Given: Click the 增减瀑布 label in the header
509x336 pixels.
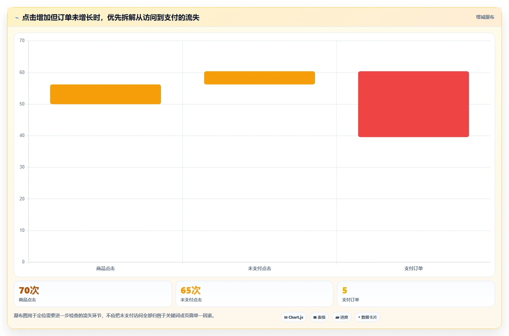Looking at the screenshot, I should [x=485, y=17].
